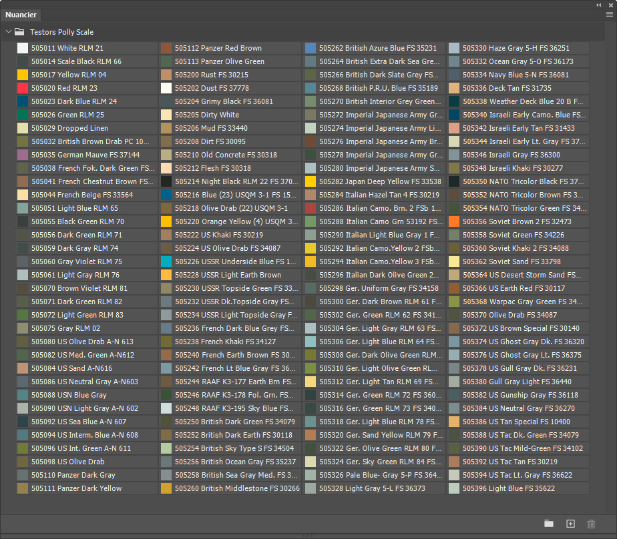
Task: Select the Nuancier tab
Action: coord(21,15)
